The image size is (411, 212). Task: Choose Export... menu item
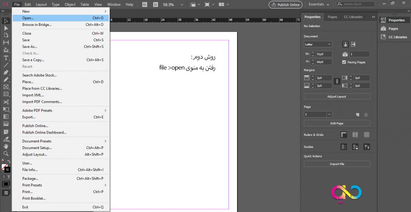61,117
